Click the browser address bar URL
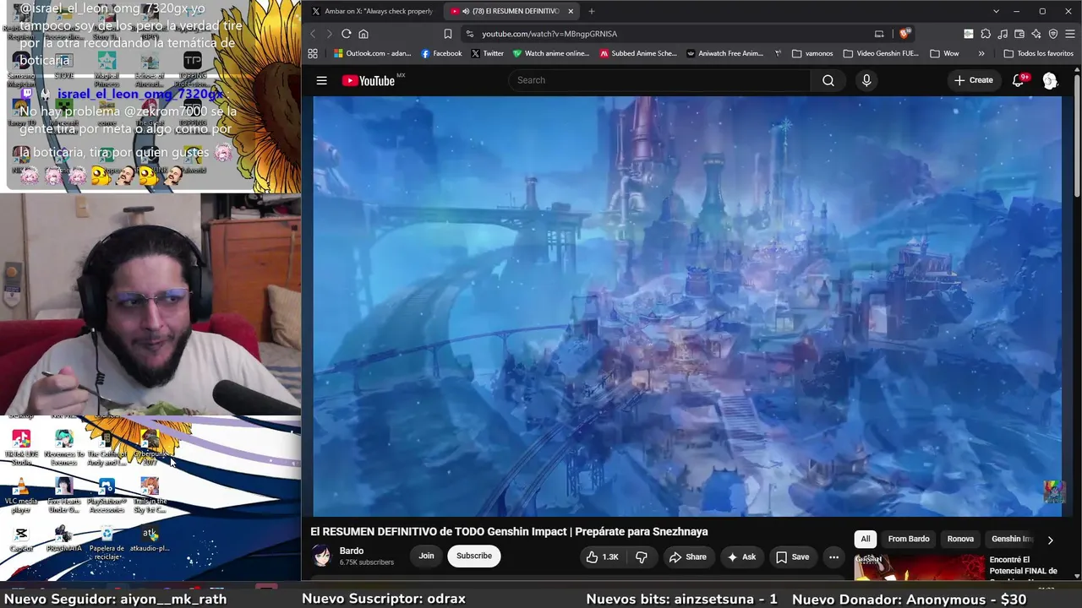 click(x=549, y=34)
